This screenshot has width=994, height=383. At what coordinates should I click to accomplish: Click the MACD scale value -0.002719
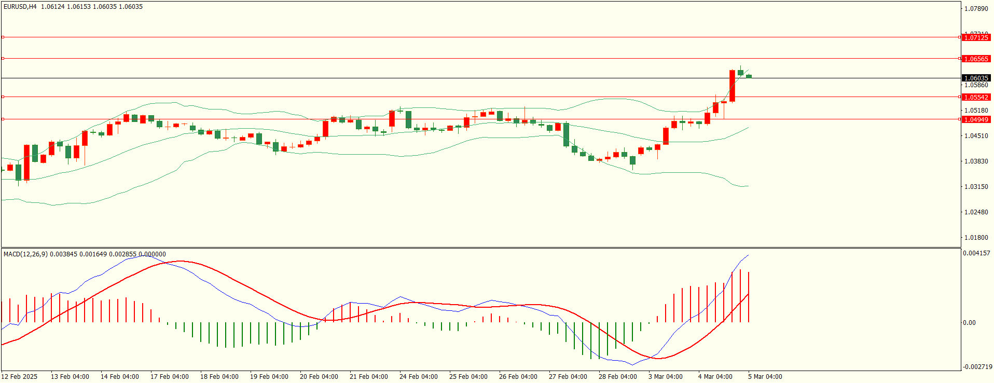977,367
